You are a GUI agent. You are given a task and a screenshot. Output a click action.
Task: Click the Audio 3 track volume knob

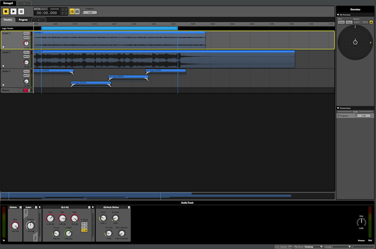(x=27, y=81)
